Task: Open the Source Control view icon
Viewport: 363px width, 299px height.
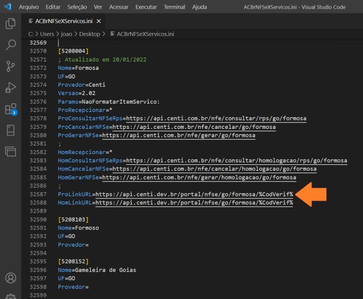Action: [x=11, y=66]
